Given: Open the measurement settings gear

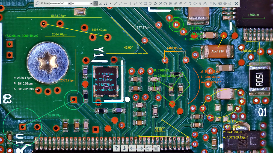Looking at the screenshot, I should pyautogui.click(x=225, y=4).
